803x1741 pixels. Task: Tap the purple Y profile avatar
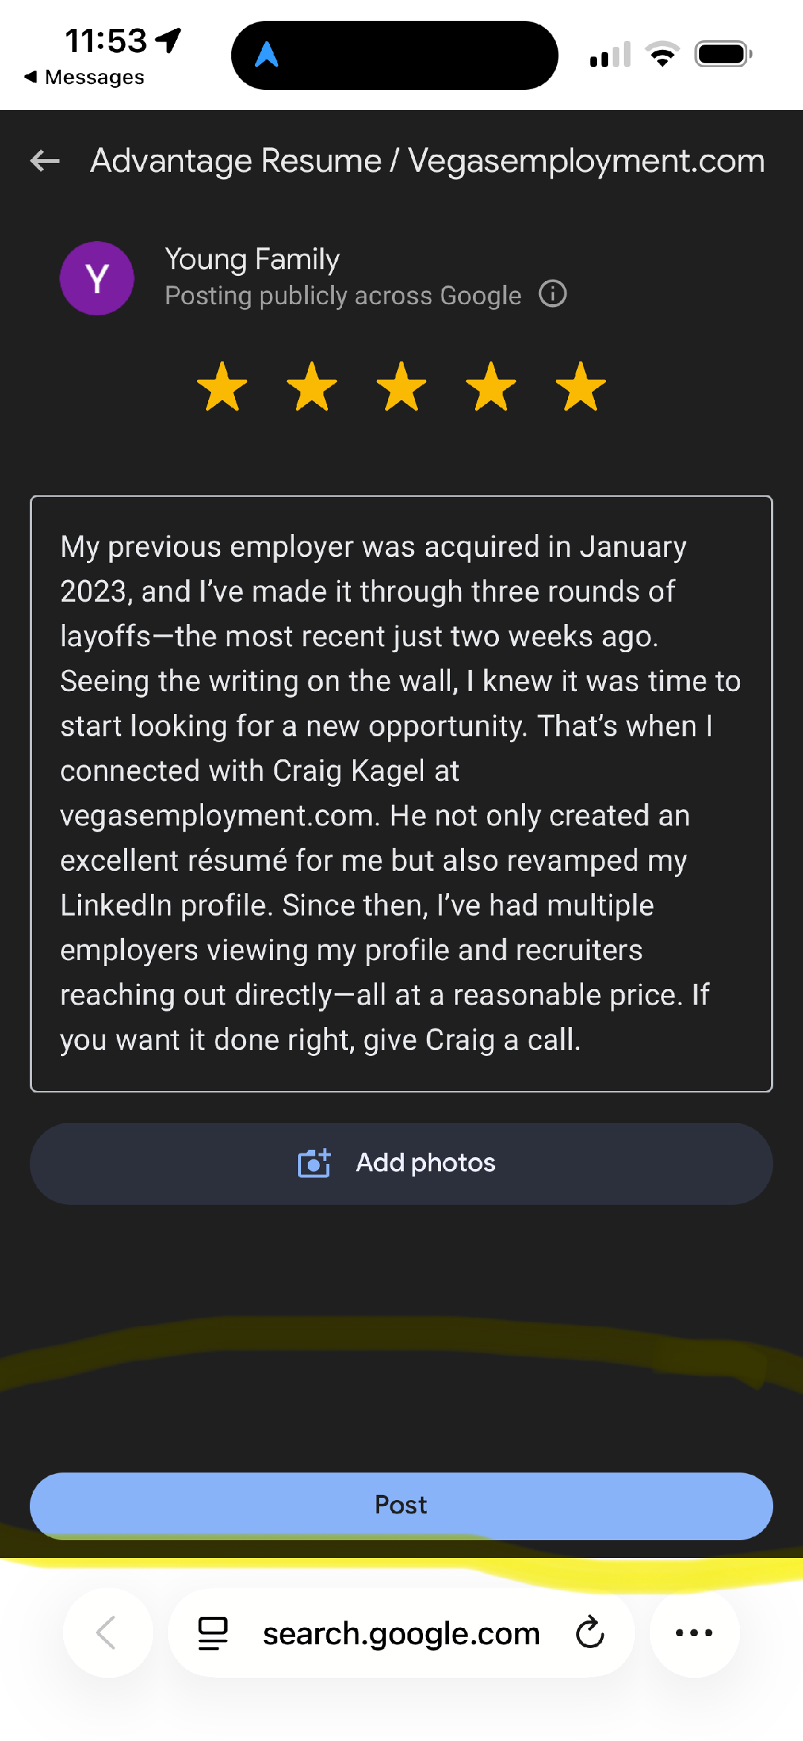tap(97, 278)
